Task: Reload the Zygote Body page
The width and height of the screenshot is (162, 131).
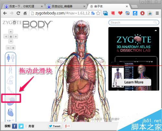Action: tap(18, 13)
